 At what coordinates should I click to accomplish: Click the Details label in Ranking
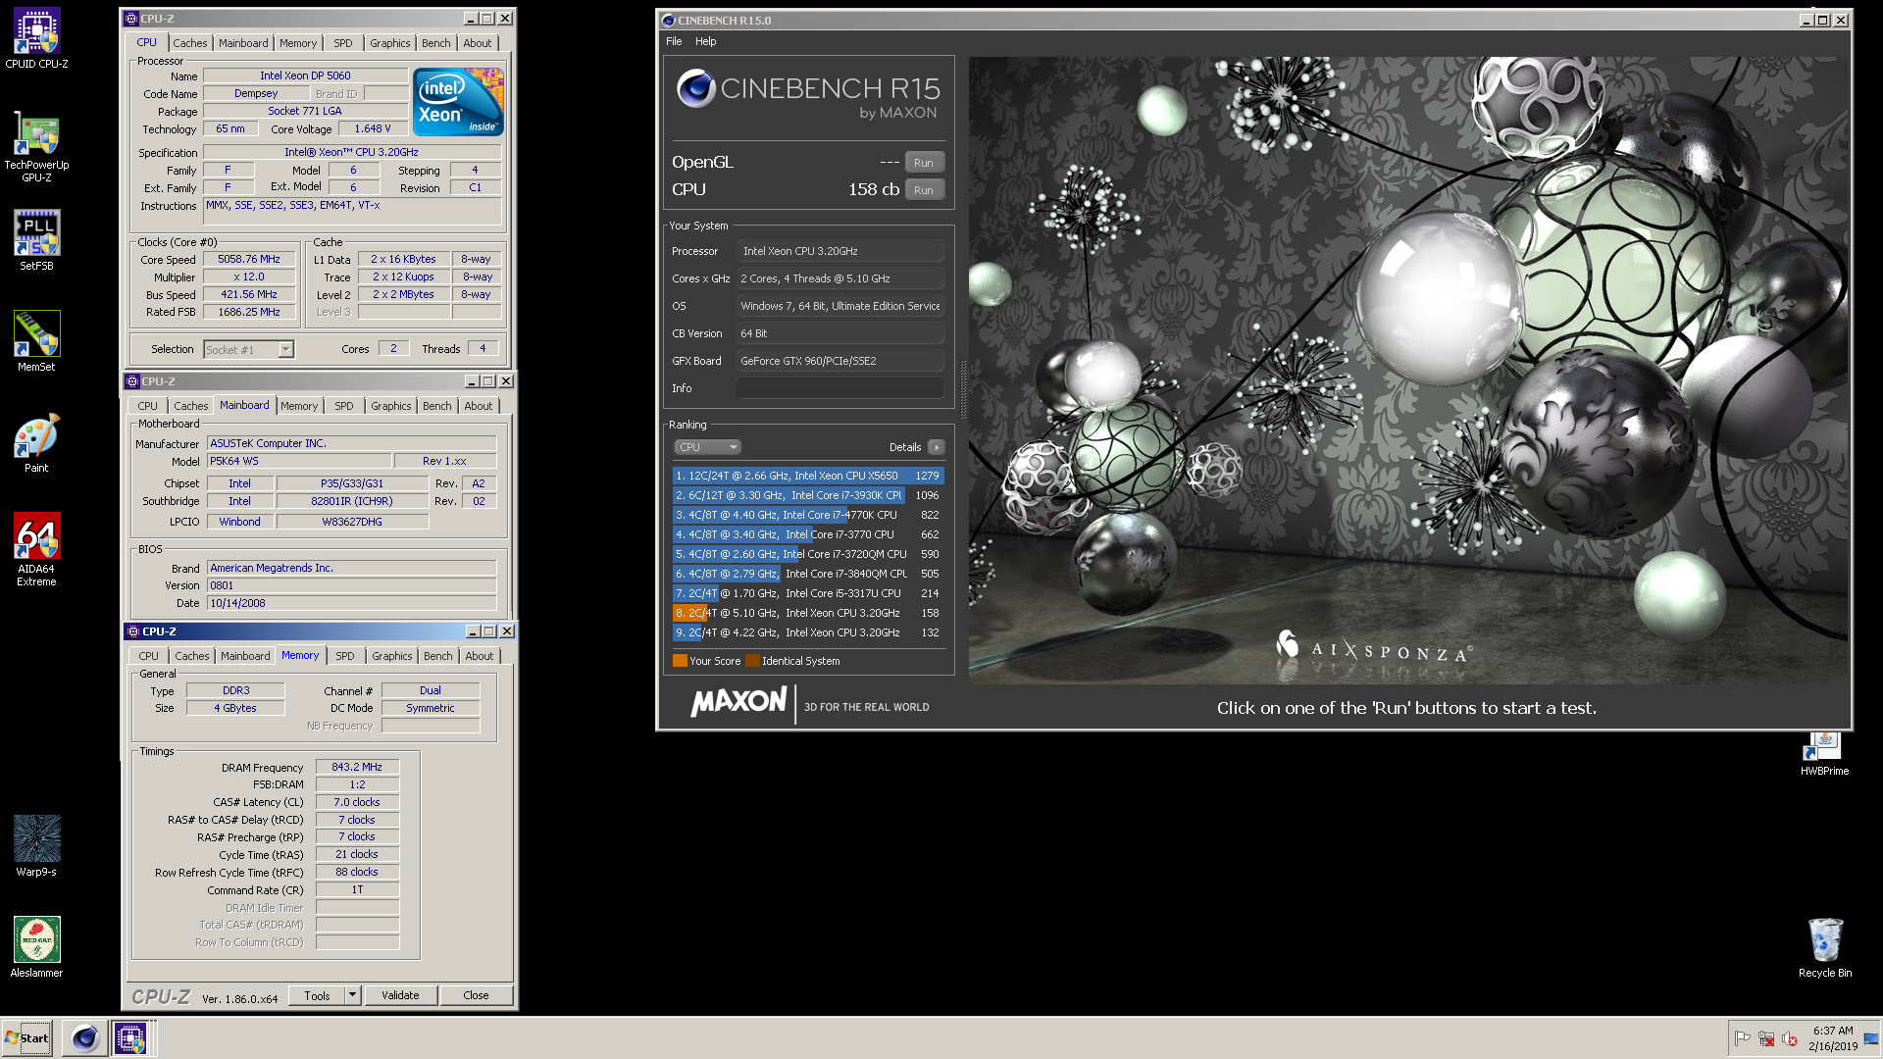click(905, 447)
